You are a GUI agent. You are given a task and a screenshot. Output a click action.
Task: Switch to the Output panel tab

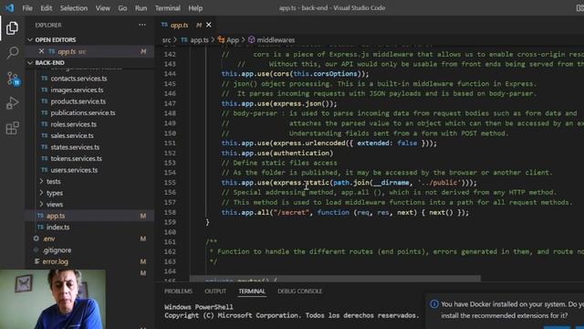tap(215, 291)
